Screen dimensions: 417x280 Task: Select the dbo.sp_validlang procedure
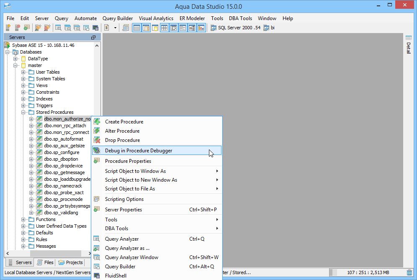coord(61,213)
